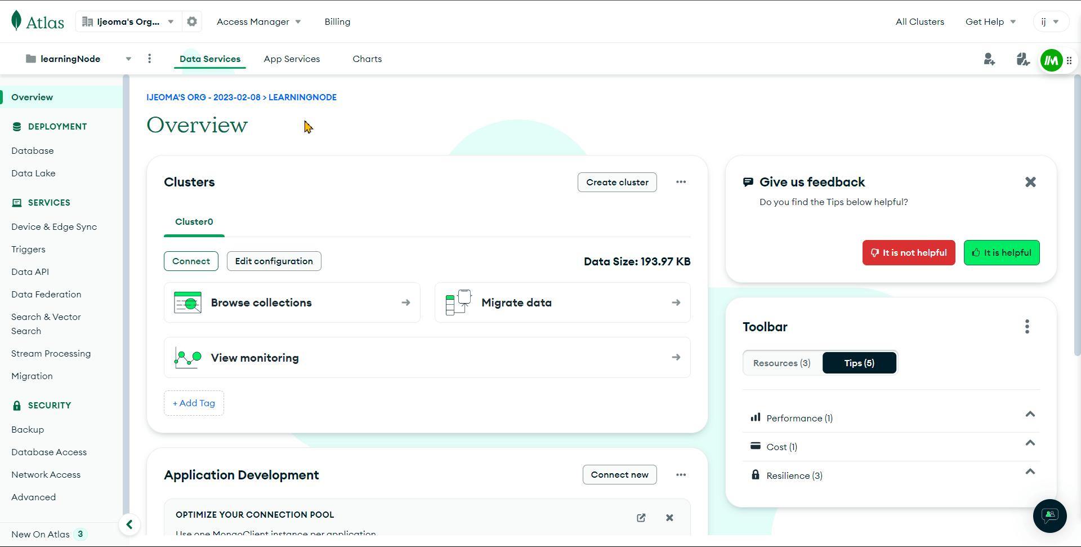Open Application Development ellipsis menu
Screen dimensions: 1081x547
click(681, 475)
